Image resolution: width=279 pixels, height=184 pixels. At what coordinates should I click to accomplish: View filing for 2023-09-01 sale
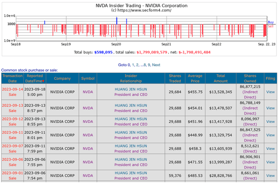click(x=270, y=176)
